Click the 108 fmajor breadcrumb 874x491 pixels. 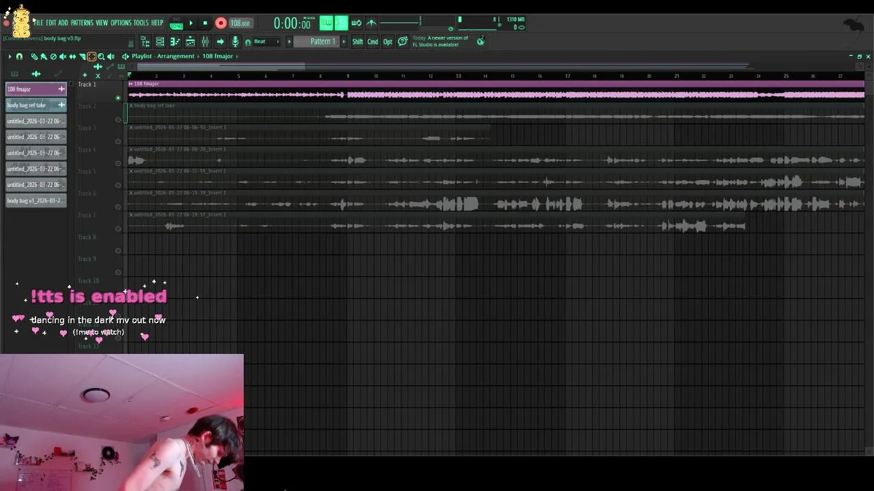coord(217,57)
